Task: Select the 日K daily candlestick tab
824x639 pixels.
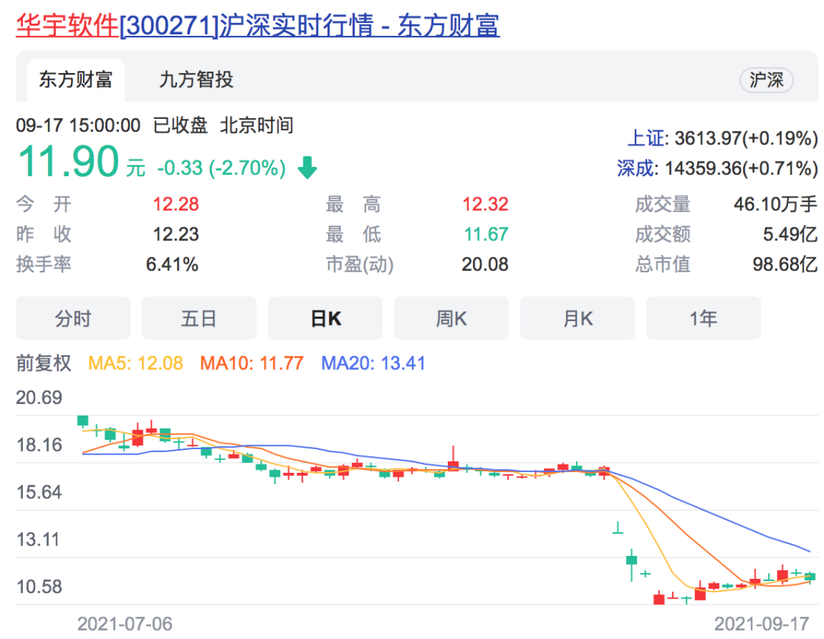Action: tap(325, 318)
